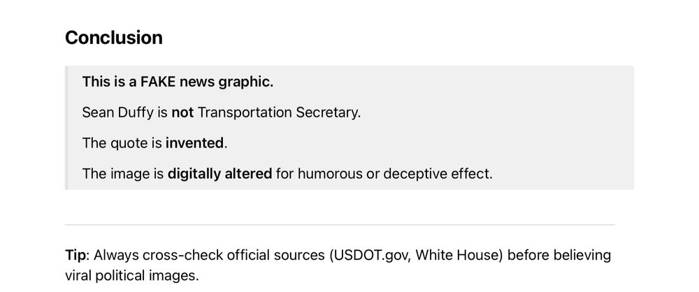Click the horizontal divider line above the tip

pyautogui.click(x=340, y=225)
